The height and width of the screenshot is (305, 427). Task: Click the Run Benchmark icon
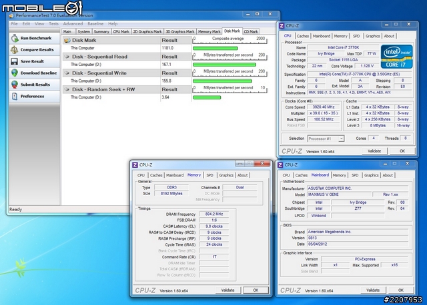[15, 39]
